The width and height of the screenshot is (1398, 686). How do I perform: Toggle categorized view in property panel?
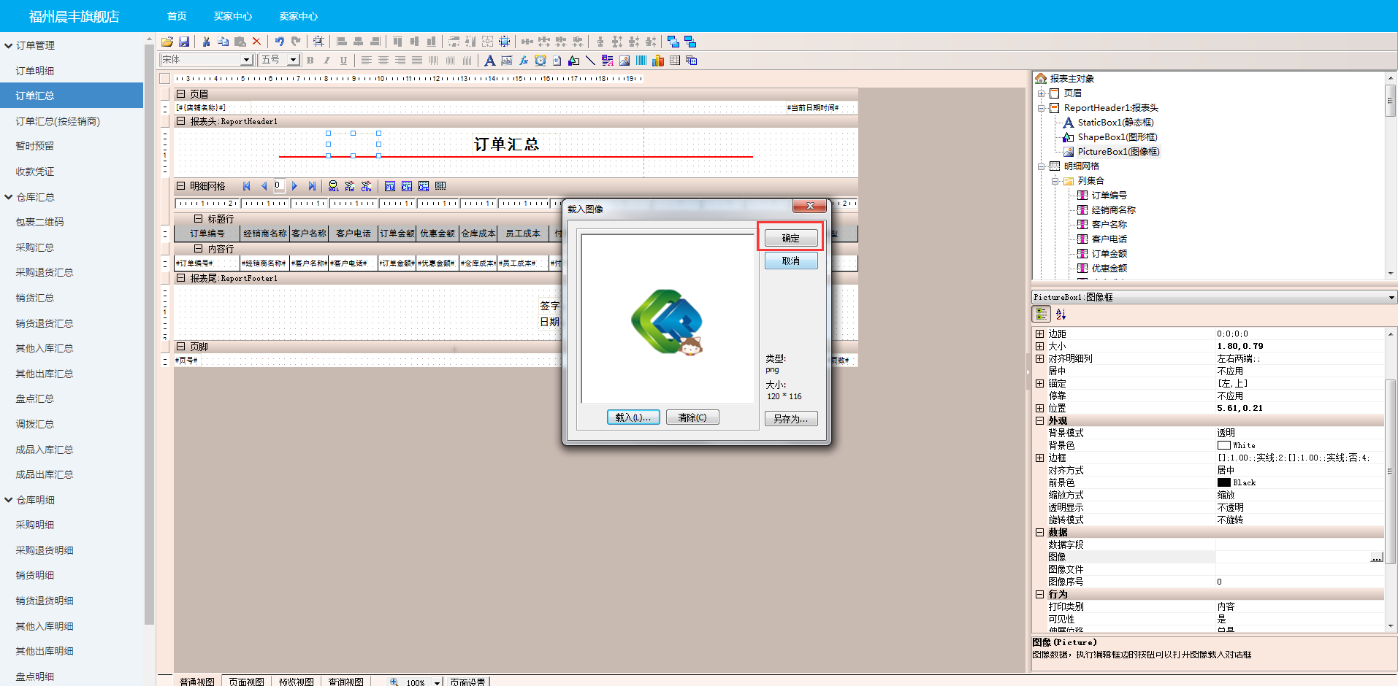pyautogui.click(x=1041, y=314)
